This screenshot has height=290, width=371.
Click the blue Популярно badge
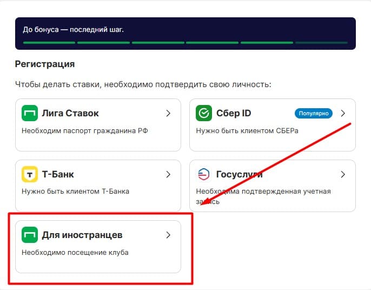pos(314,114)
